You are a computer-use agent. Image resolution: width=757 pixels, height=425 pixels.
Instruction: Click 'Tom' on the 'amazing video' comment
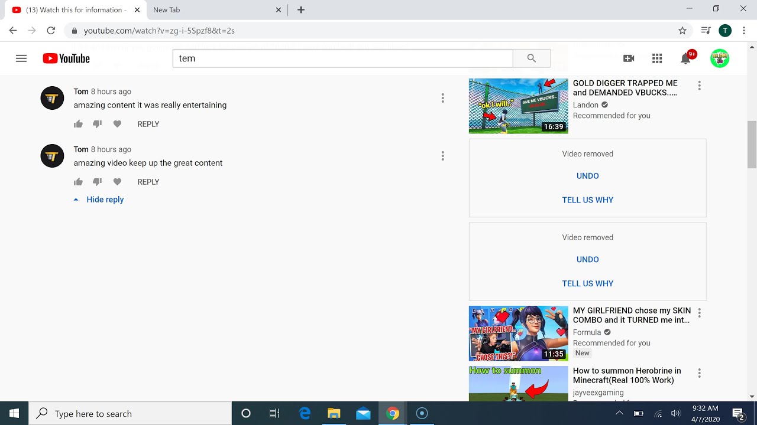[81, 149]
